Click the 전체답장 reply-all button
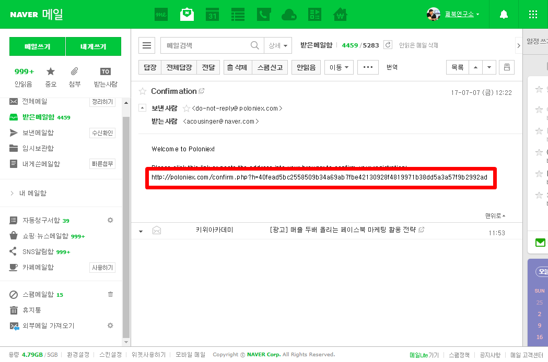Image resolution: width=548 pixels, height=362 pixels. coord(179,67)
